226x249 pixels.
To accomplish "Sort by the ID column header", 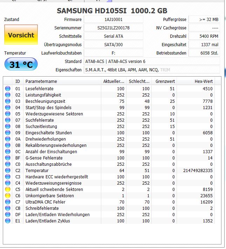I will [x=18, y=81].
